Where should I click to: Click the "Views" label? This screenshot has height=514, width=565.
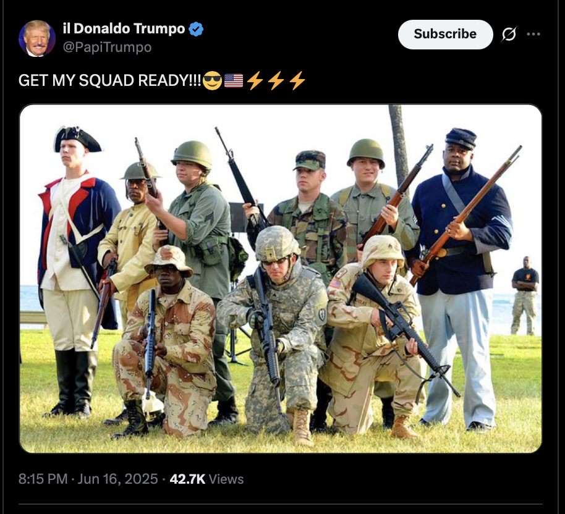226,479
